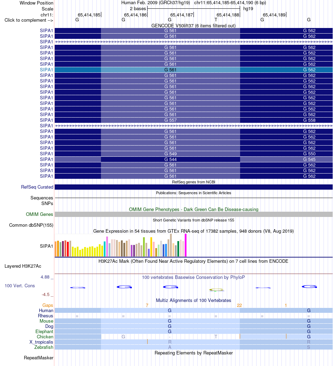
Task: Click the Rhesus species label
Action: click(46, 316)
